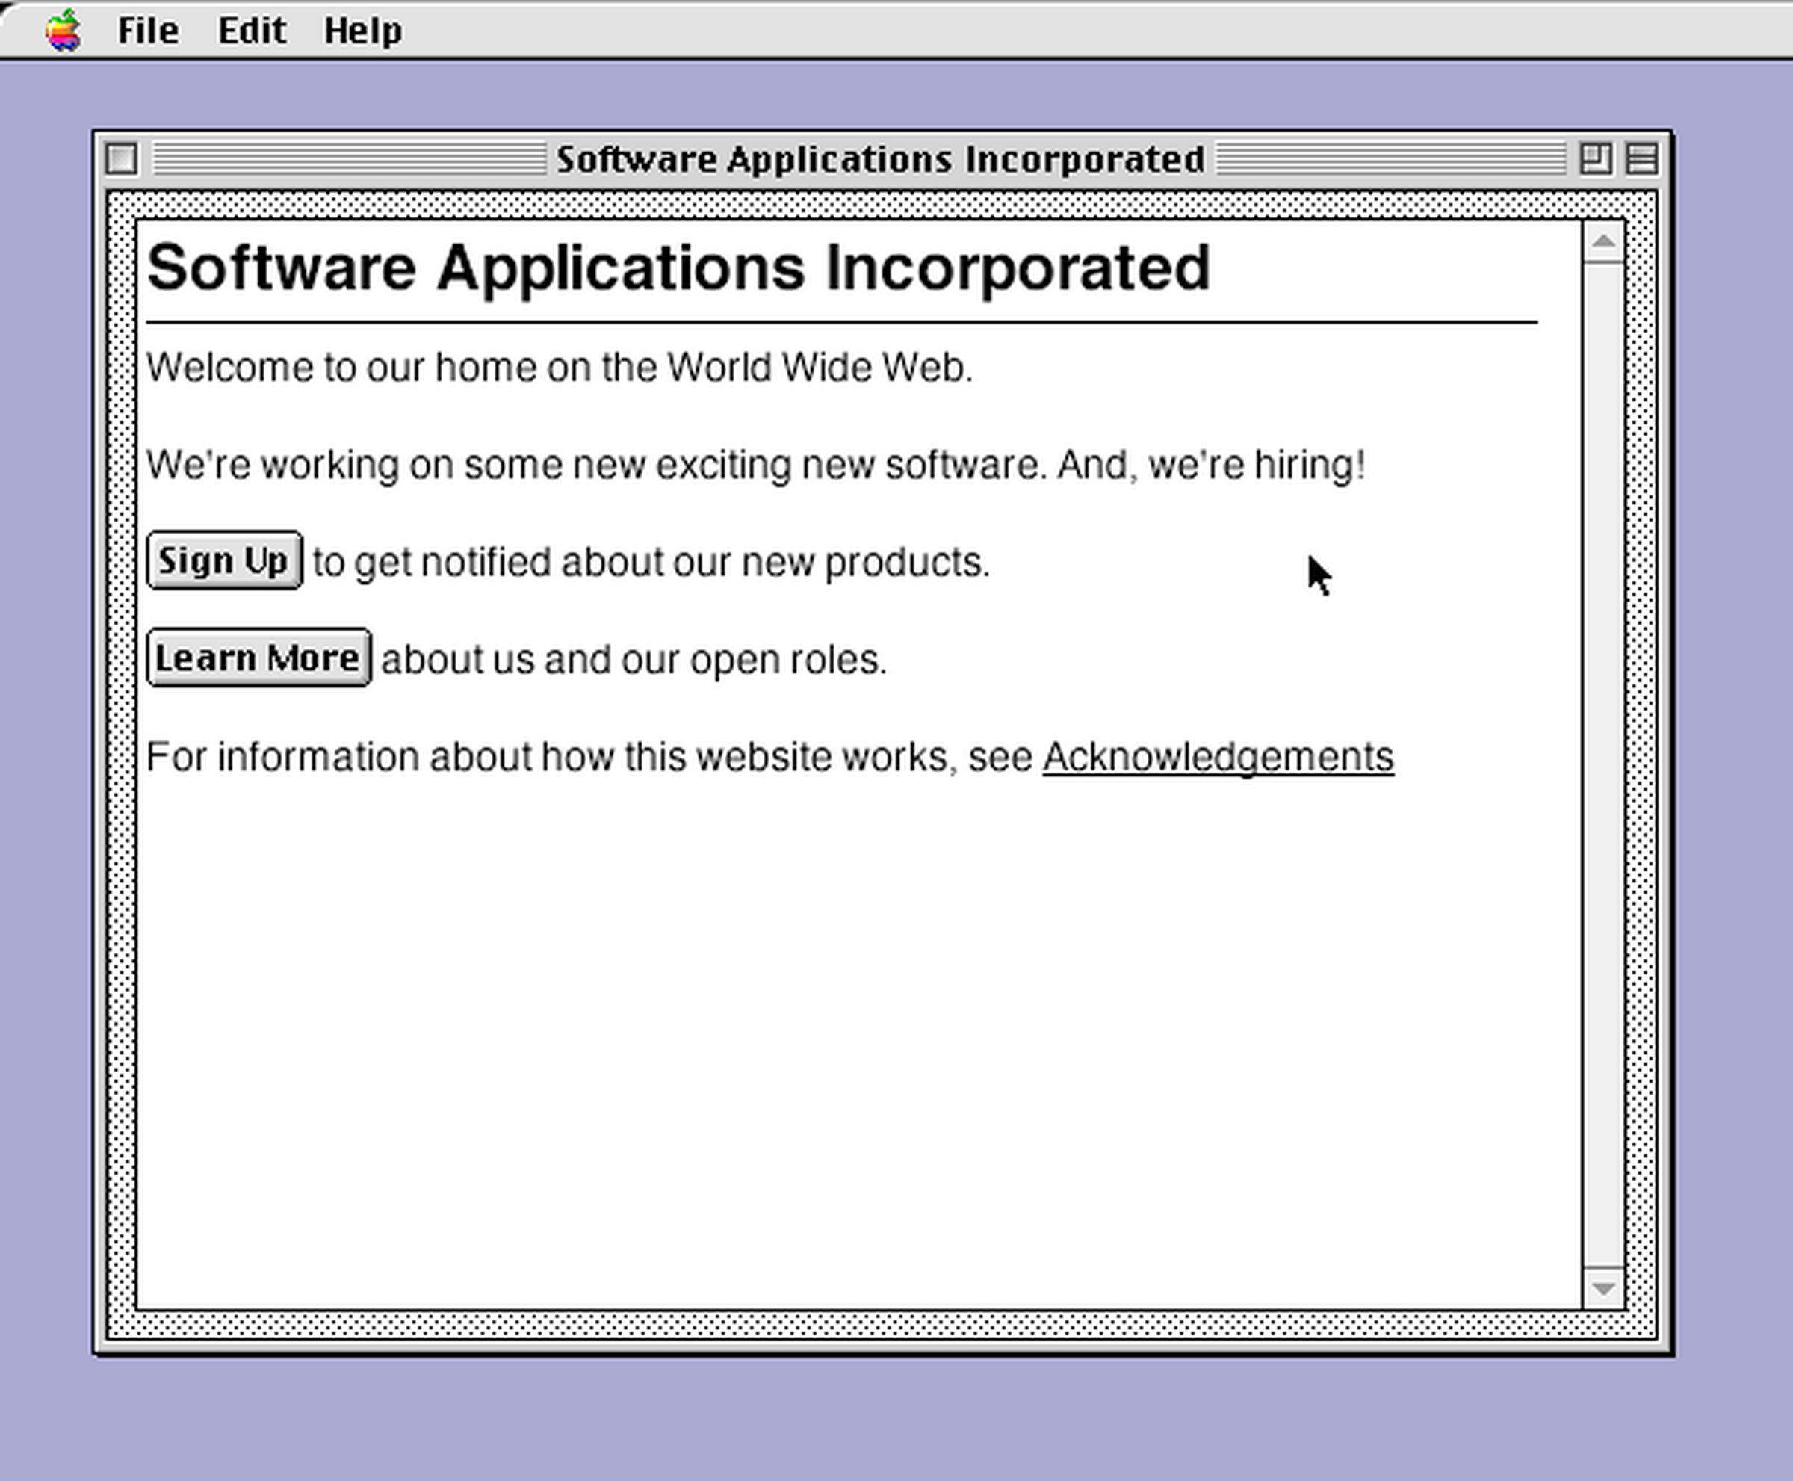Viewport: 1793px width, 1481px height.
Task: Click the Sign Up button
Action: click(x=223, y=560)
